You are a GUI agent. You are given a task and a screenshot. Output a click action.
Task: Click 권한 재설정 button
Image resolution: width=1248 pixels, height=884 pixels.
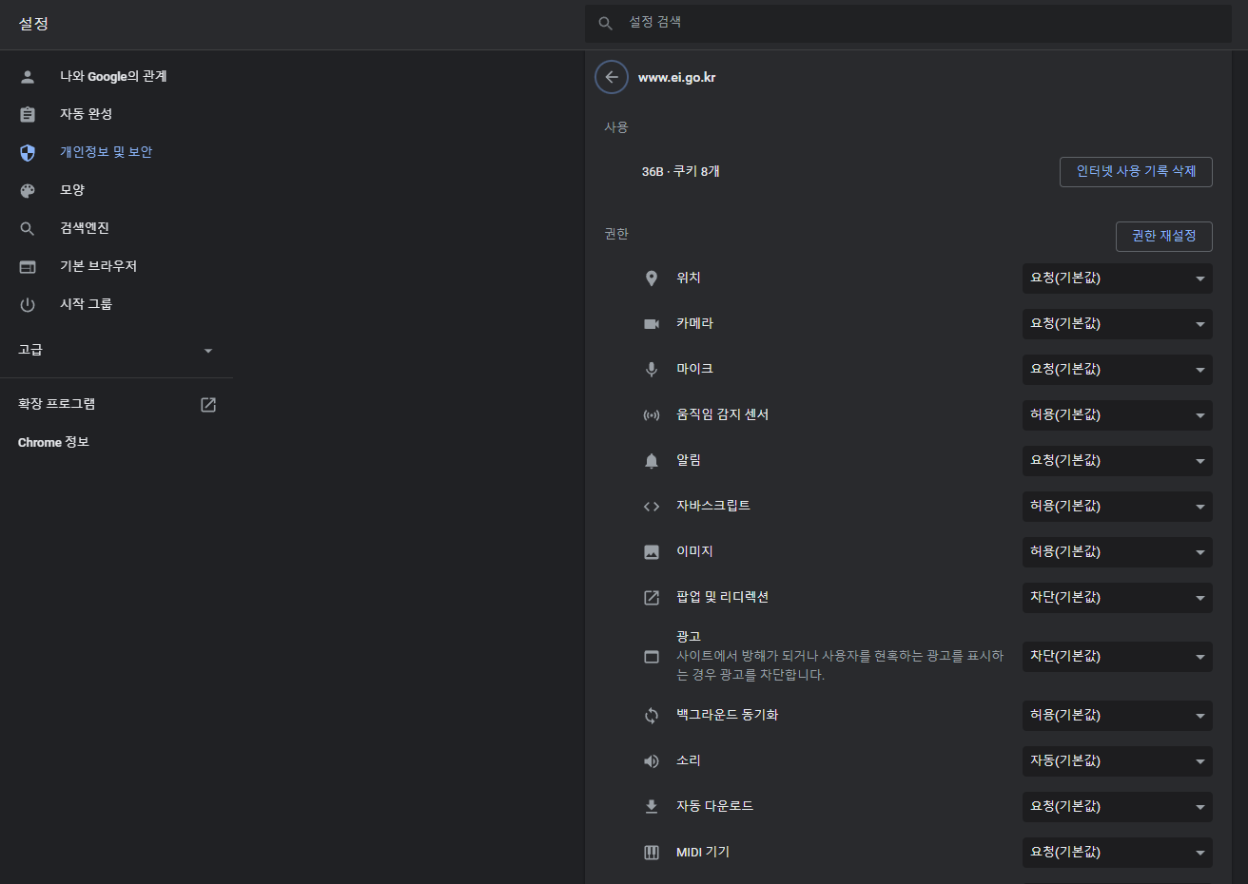(1164, 237)
